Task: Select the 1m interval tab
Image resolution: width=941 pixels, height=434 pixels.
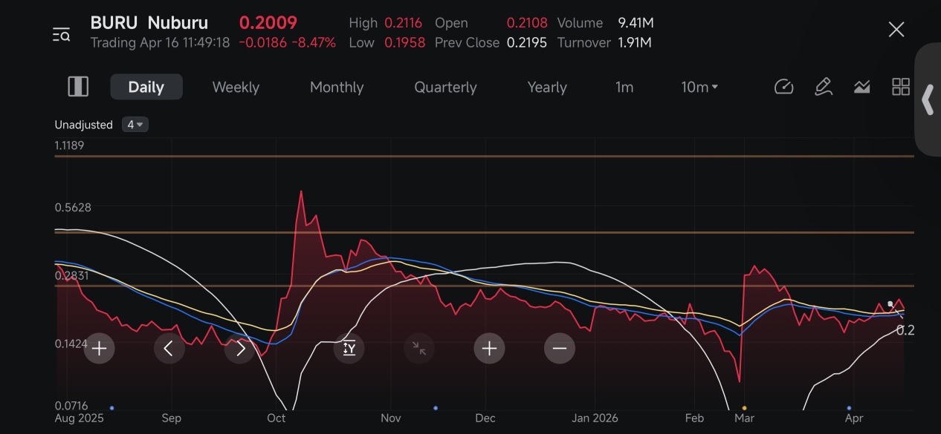Action: pyautogui.click(x=624, y=87)
